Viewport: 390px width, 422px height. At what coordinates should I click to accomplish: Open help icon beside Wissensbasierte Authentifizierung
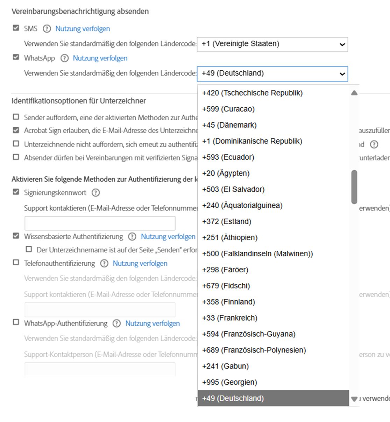click(x=132, y=237)
